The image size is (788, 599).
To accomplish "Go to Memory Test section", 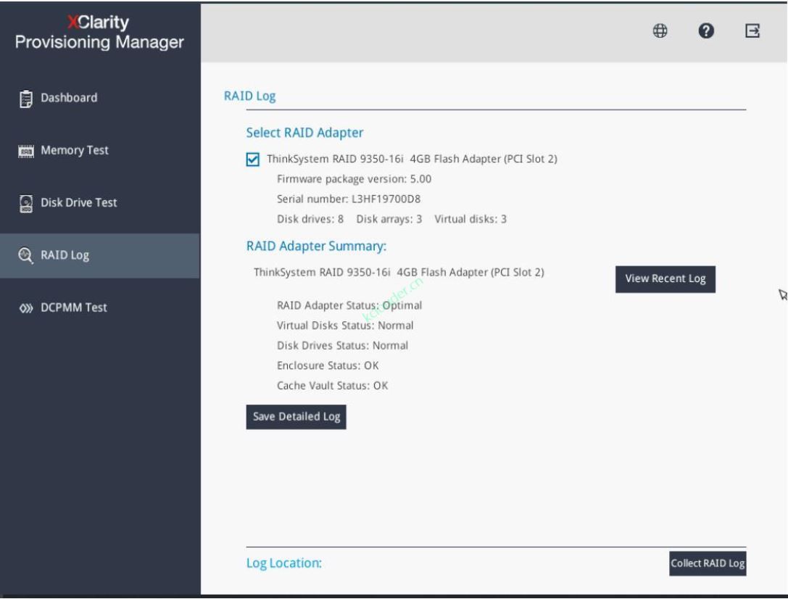I will [x=100, y=150].
